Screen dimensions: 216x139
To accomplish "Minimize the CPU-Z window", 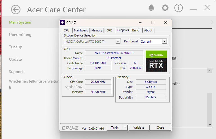I will [x=140, y=22].
